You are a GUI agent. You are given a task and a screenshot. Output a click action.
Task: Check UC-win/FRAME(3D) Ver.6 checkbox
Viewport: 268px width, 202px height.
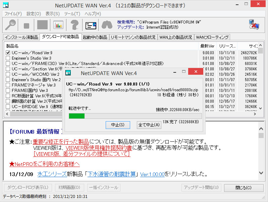8,64
